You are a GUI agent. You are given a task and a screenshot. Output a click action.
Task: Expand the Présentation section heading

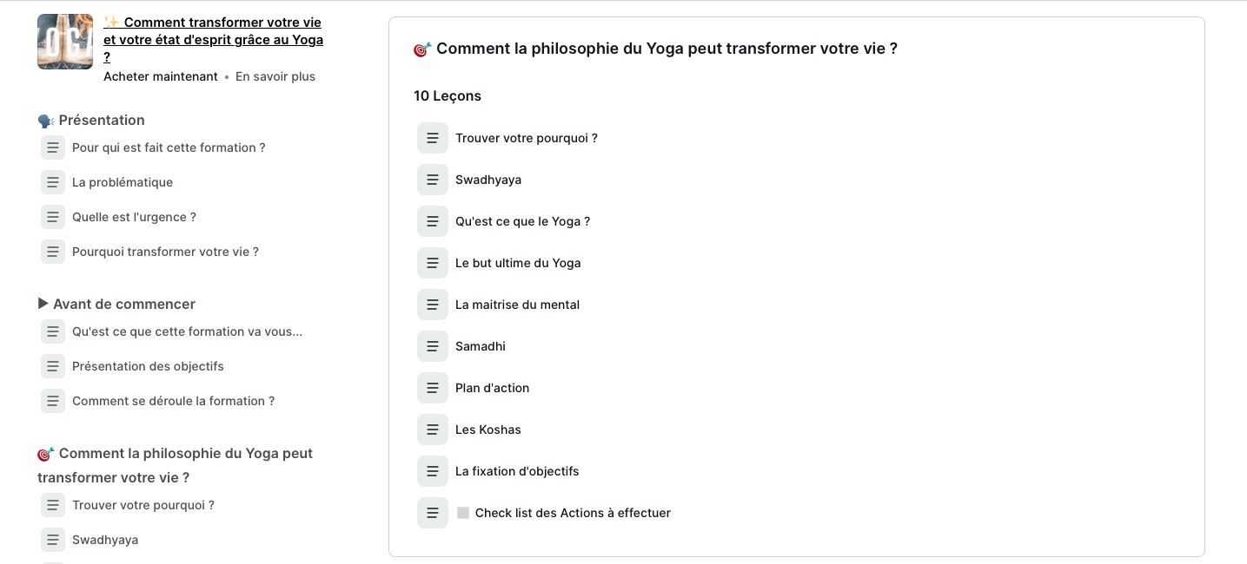[101, 120]
